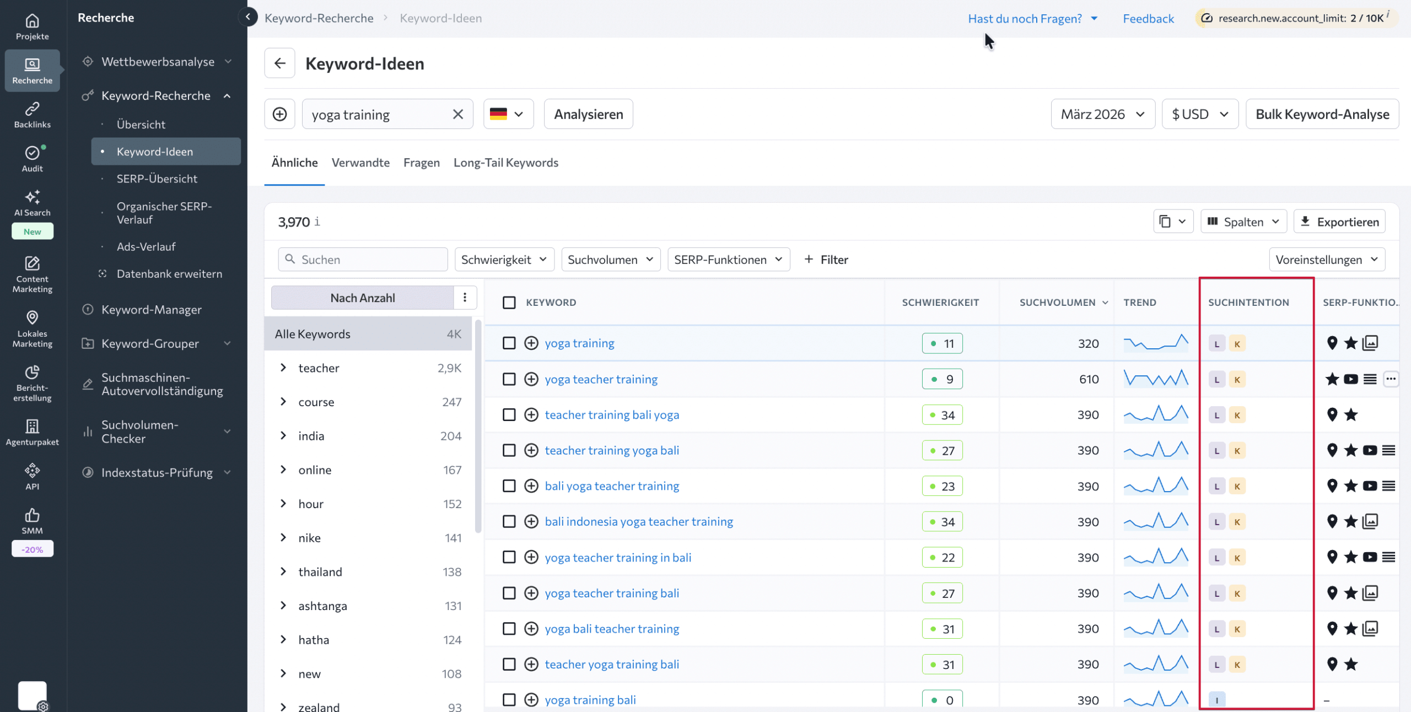The width and height of the screenshot is (1411, 712).
Task: Open the keyword 'teacher training bali yoga'
Action: point(611,414)
